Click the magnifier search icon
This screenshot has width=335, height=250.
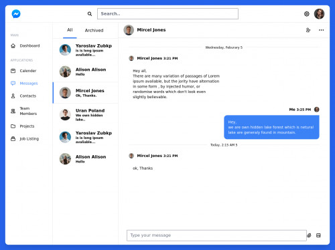[90, 14]
